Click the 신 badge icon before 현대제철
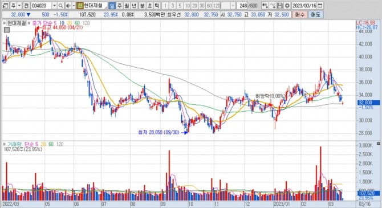Screen dimensions: 382x208 pos(80,6)
